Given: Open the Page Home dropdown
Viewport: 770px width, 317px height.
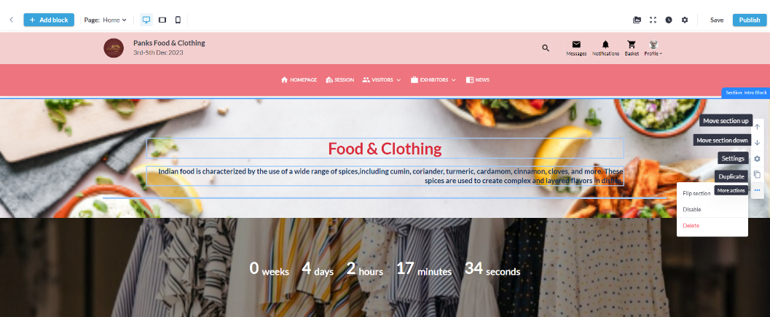Looking at the screenshot, I should [106, 20].
